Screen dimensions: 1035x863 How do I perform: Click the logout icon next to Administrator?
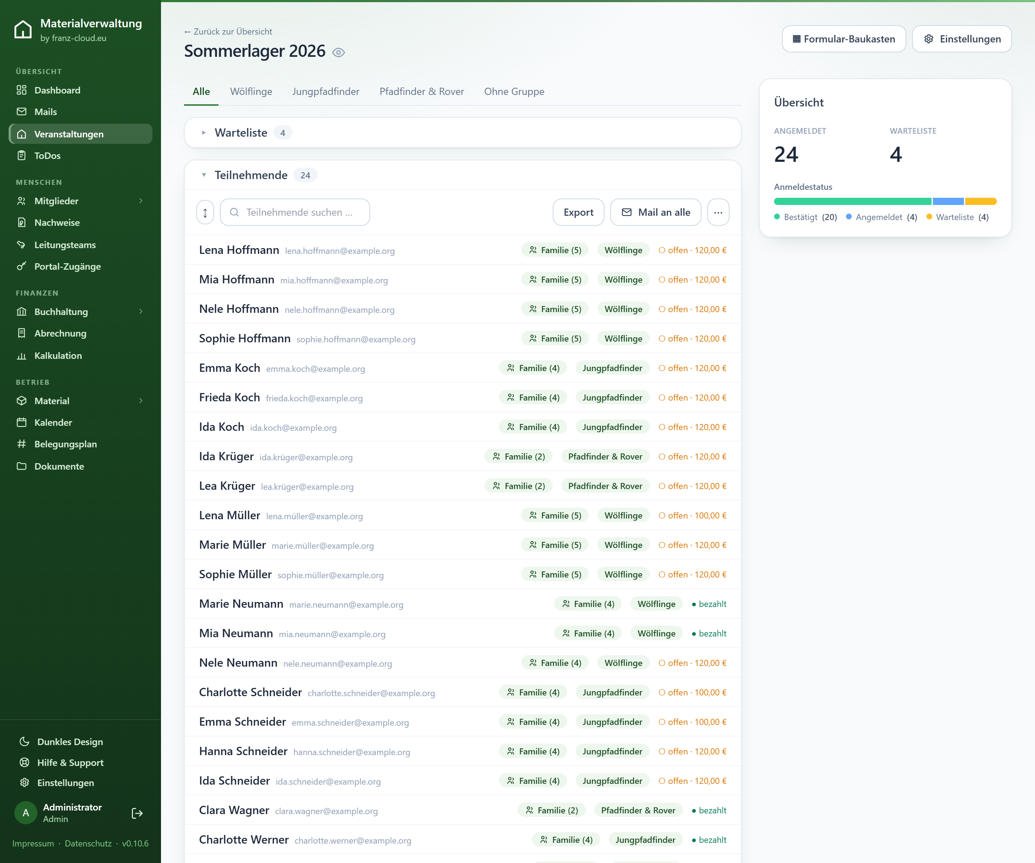[138, 813]
